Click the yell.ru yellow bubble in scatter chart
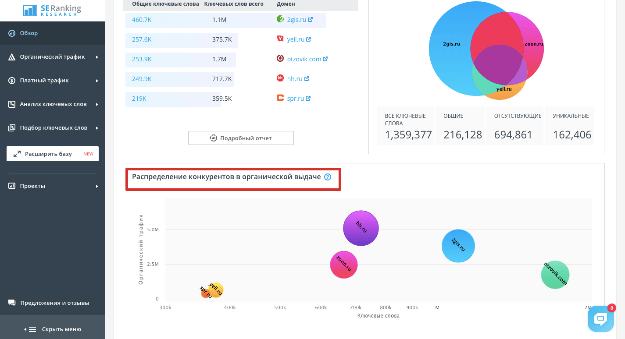The height and width of the screenshot is (339, 625). (216, 290)
